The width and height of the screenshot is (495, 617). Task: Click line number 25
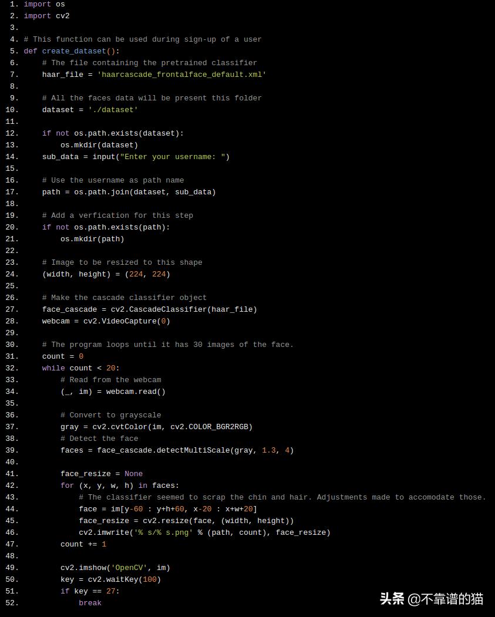coord(12,286)
